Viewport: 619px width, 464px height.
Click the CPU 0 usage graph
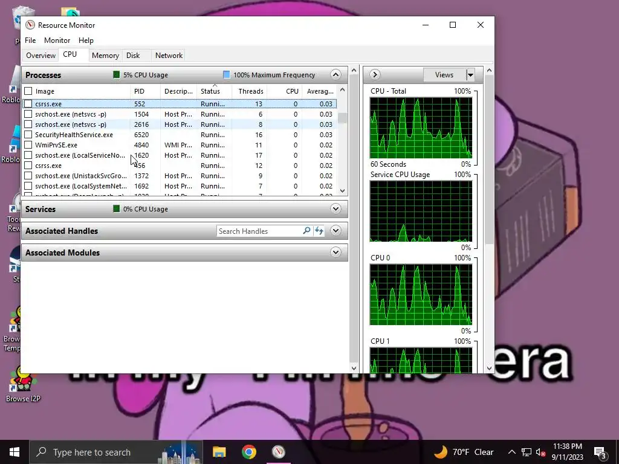click(x=421, y=295)
